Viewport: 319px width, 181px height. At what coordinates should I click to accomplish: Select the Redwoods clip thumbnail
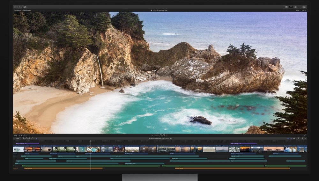pos(64,149)
